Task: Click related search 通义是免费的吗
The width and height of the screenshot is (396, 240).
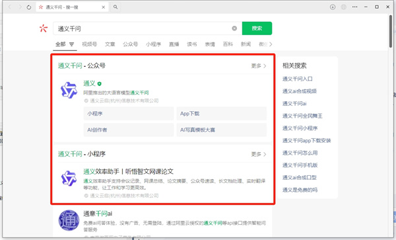Action: [300, 190]
